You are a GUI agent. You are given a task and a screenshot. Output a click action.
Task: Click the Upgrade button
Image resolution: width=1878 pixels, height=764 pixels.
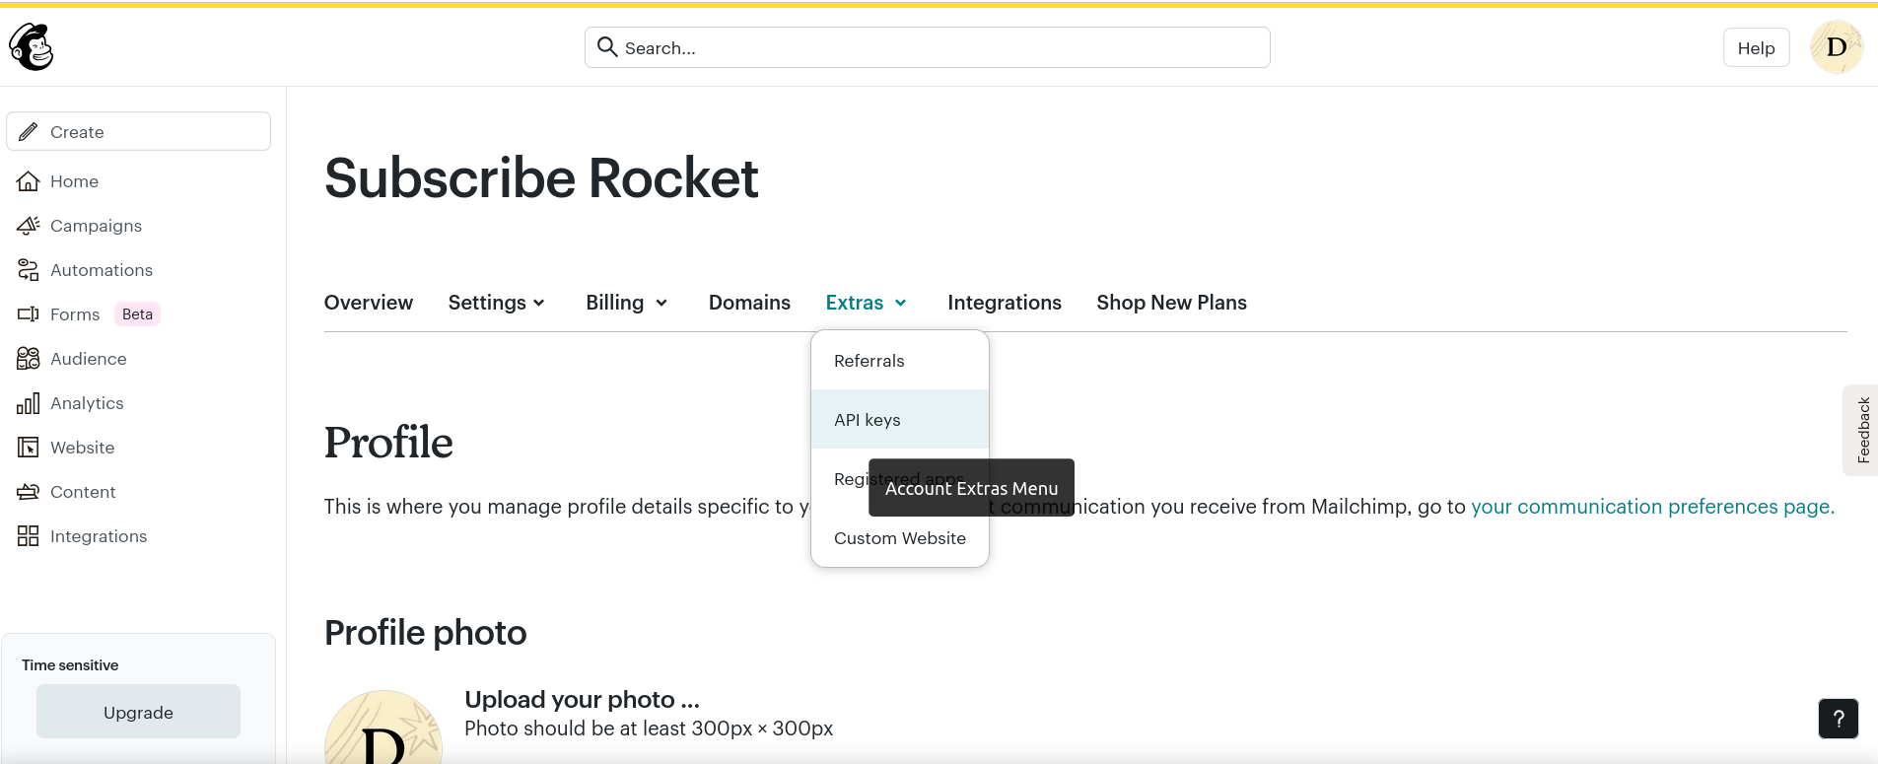[x=138, y=712]
